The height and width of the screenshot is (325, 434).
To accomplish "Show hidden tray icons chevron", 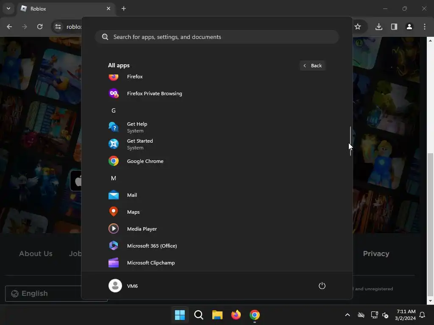I will (x=348, y=315).
